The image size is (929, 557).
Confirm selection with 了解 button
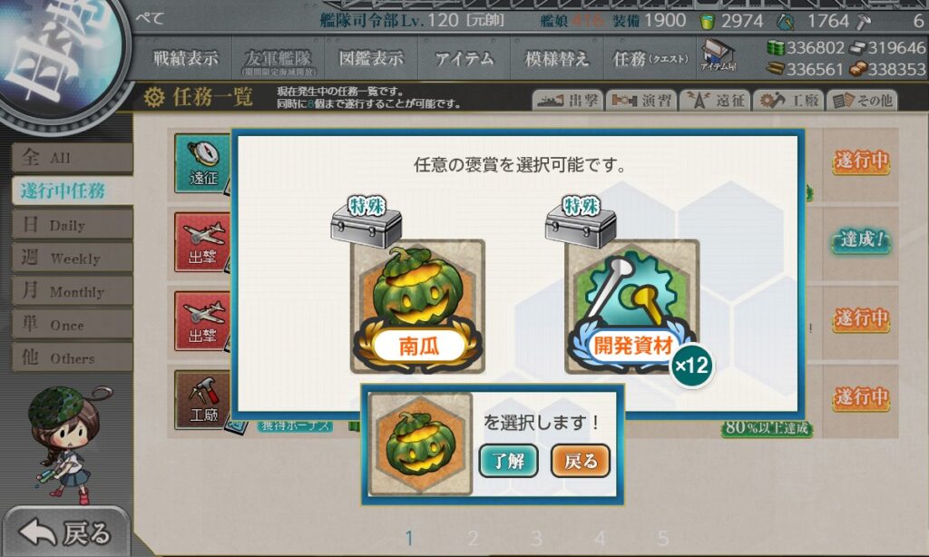tap(508, 461)
